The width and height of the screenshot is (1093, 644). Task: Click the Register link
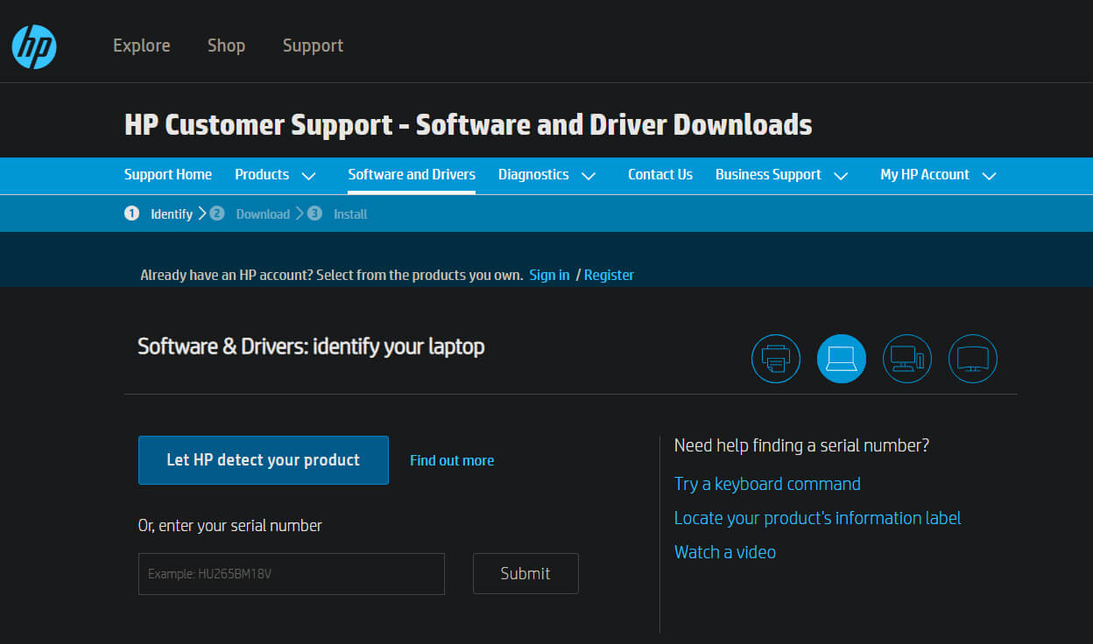tap(609, 275)
